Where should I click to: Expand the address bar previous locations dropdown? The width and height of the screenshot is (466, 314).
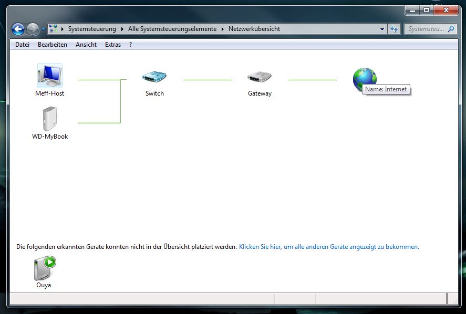tap(382, 29)
